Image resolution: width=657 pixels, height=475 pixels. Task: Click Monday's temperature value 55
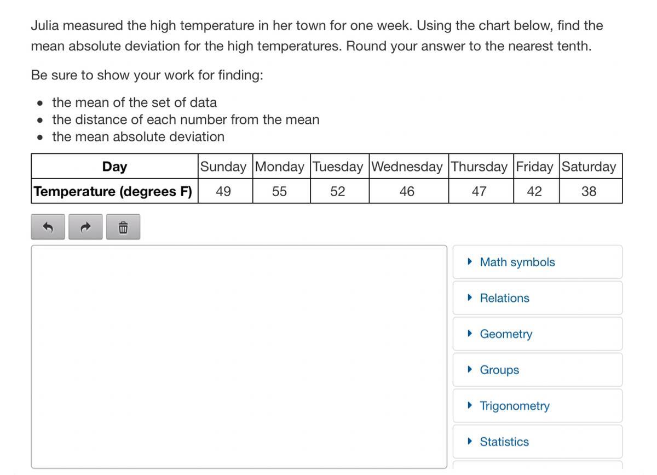(280, 191)
